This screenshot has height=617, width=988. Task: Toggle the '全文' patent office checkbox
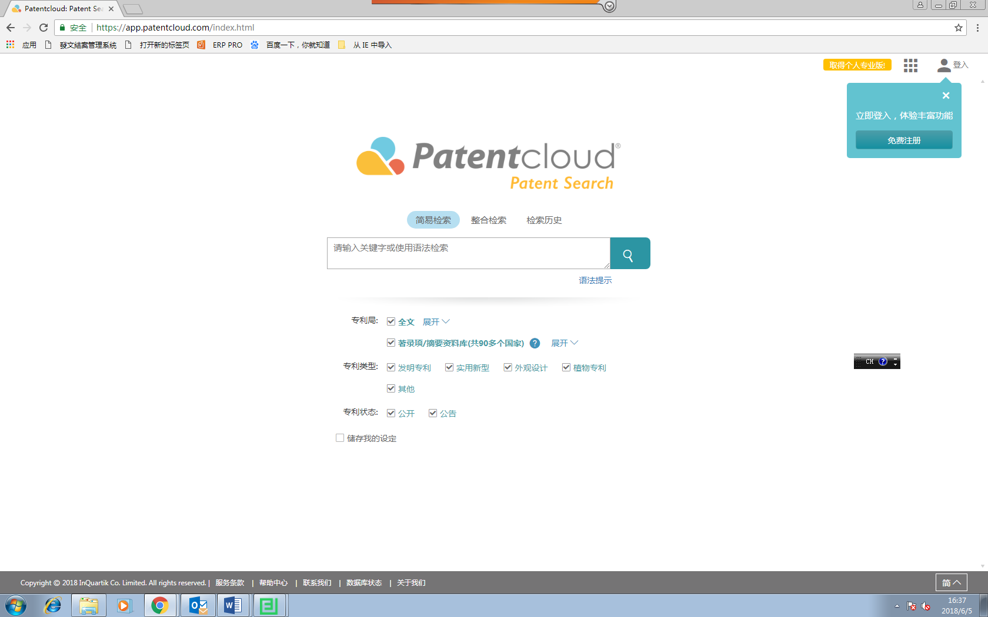coord(390,321)
